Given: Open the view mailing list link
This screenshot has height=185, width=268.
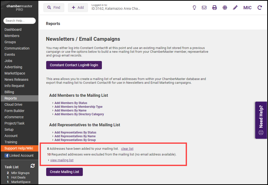Looking at the screenshot, I should tap(62, 160).
